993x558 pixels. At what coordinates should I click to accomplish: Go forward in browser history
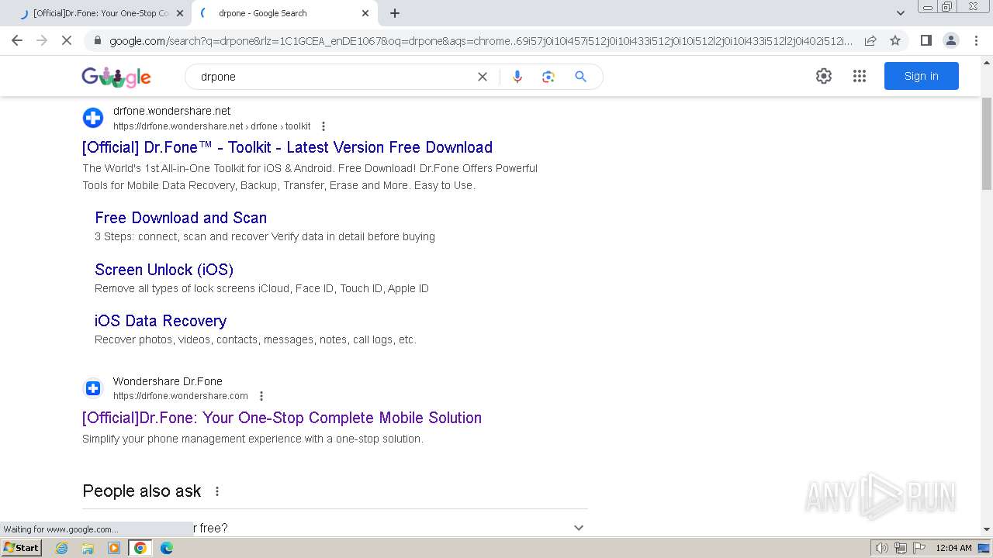pos(42,40)
